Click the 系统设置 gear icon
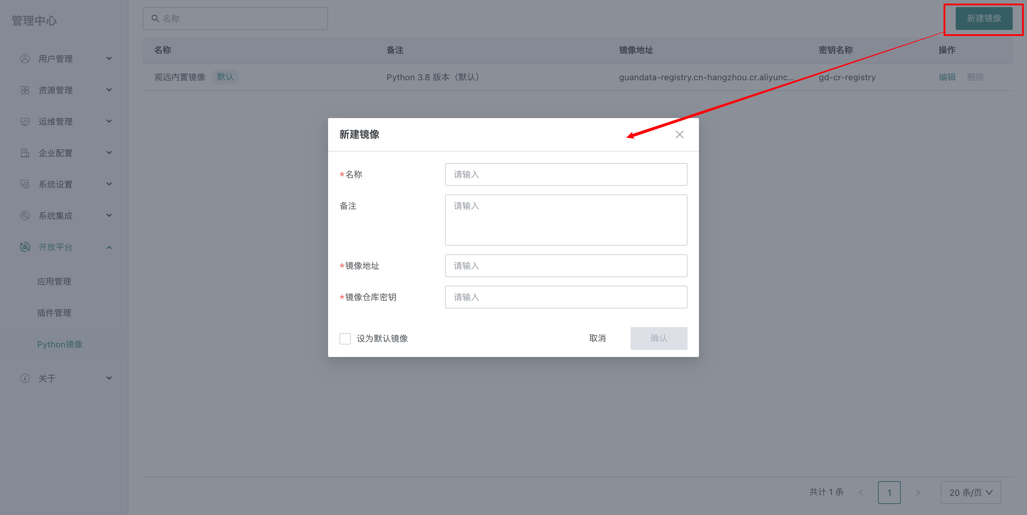 25,184
